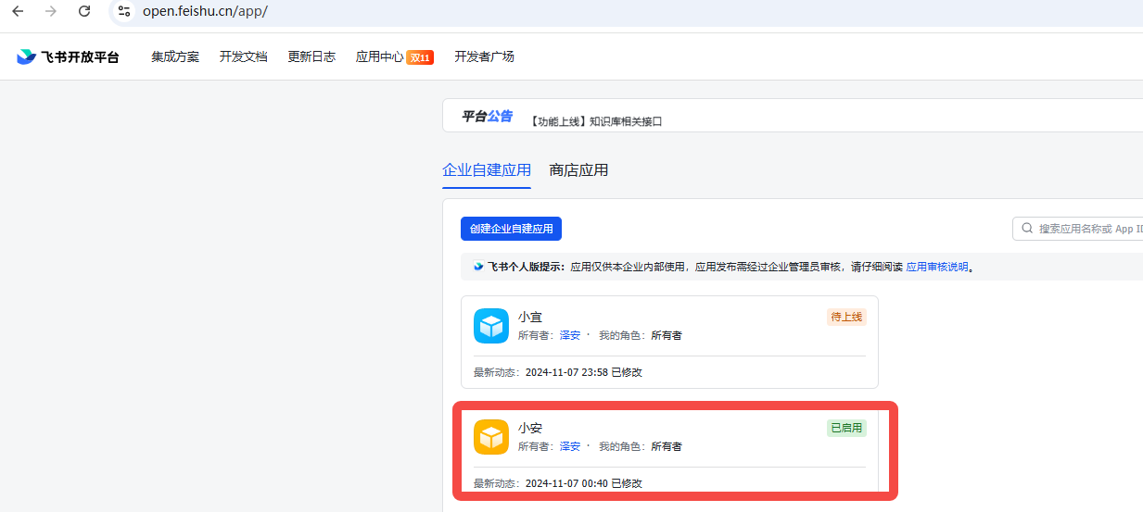1143x512 pixels.
Task: Open the 小安 app name
Action: point(530,428)
